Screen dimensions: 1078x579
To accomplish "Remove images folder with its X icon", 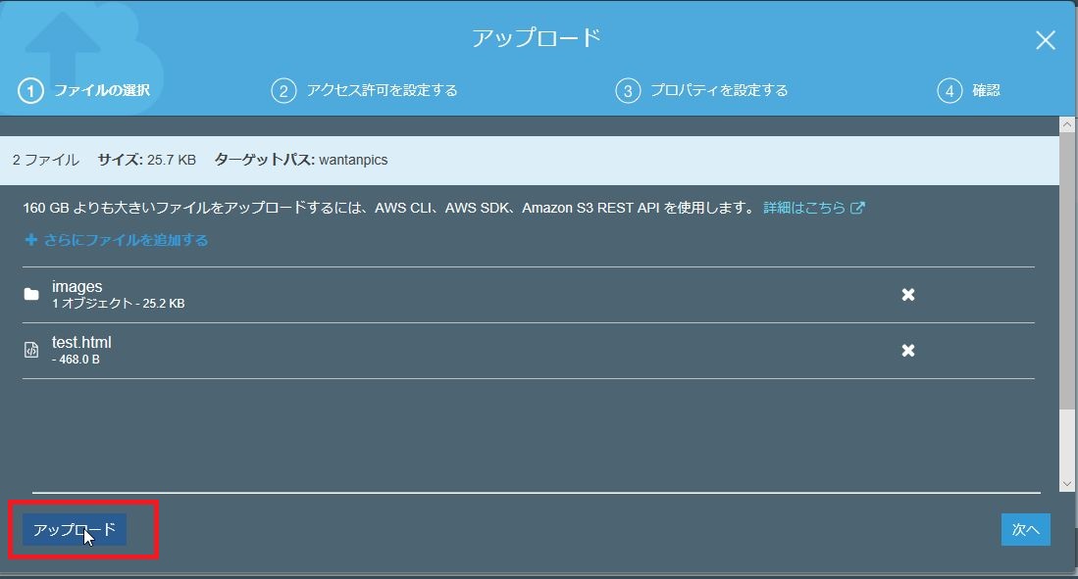I will (x=909, y=292).
